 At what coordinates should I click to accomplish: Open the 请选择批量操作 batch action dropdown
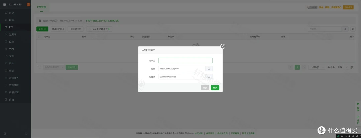tap(53, 67)
